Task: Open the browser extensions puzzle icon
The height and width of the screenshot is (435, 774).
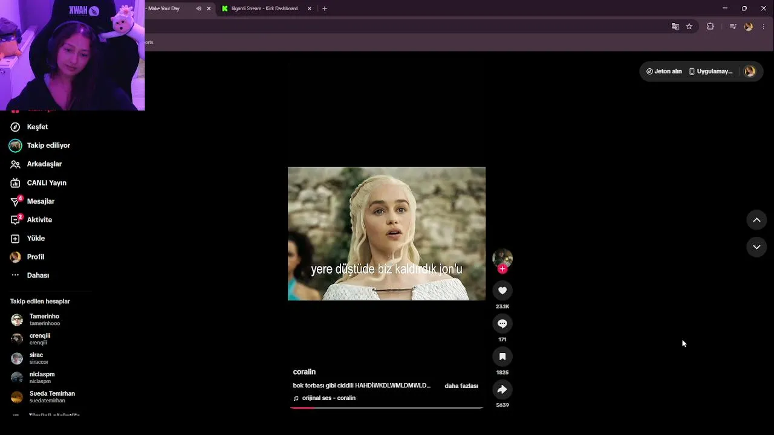Action: pos(711,27)
